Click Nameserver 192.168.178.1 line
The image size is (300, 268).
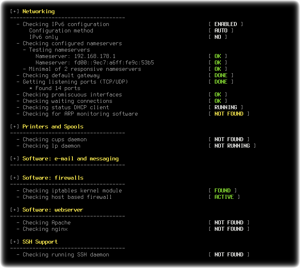point(76,56)
